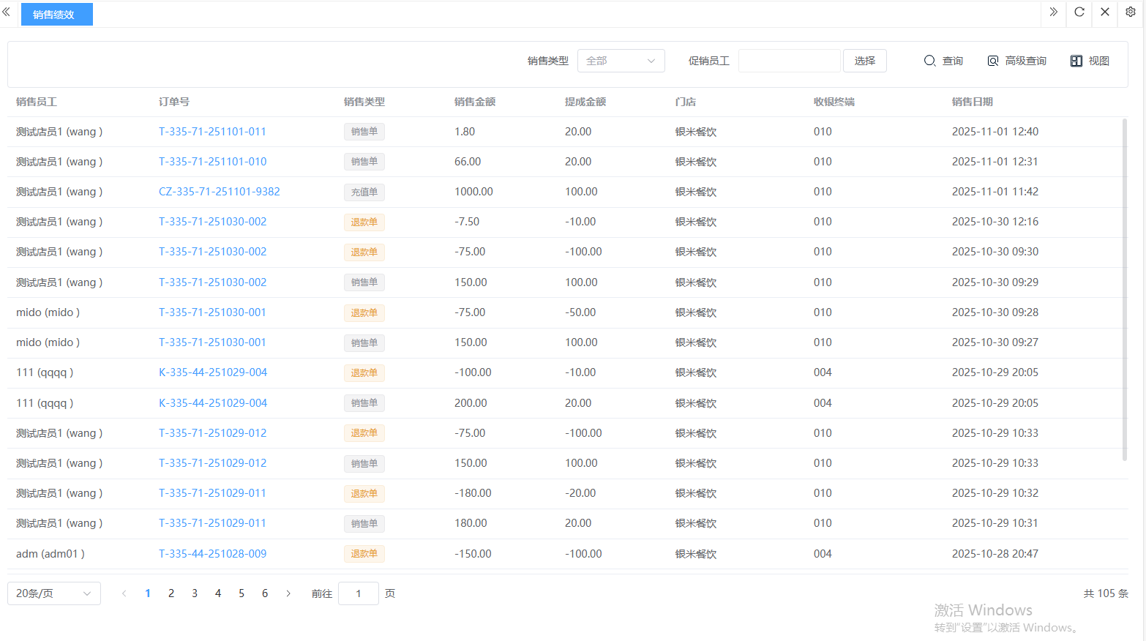This screenshot has height=641, width=1146.
Task: Open order link T-335-71-251101-011
Action: (x=212, y=132)
